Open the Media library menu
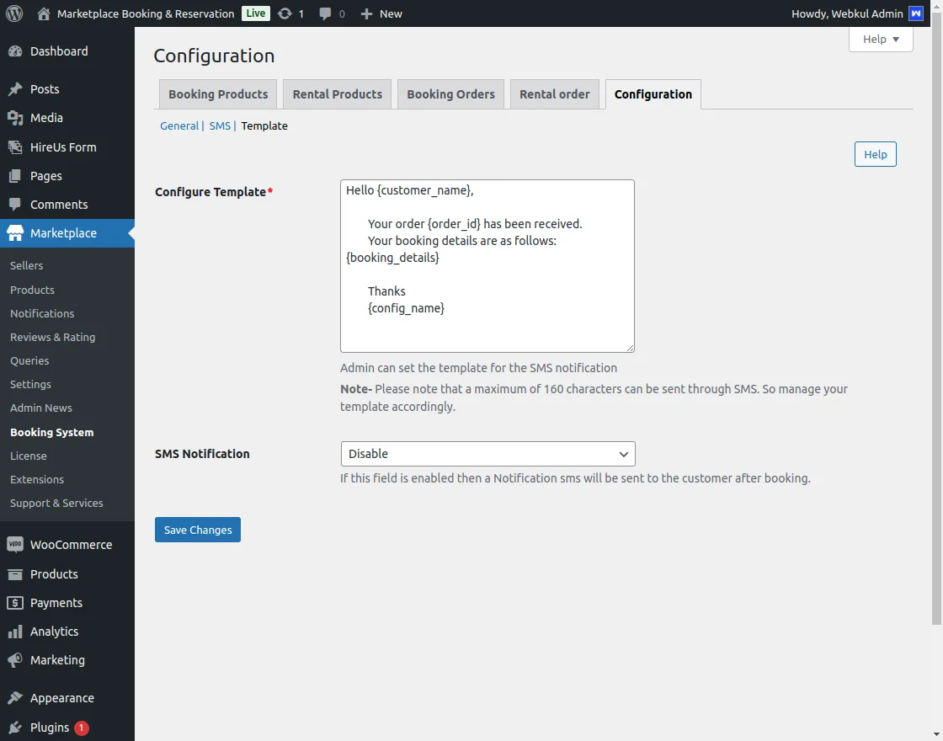Image resolution: width=943 pixels, height=741 pixels. (x=46, y=118)
